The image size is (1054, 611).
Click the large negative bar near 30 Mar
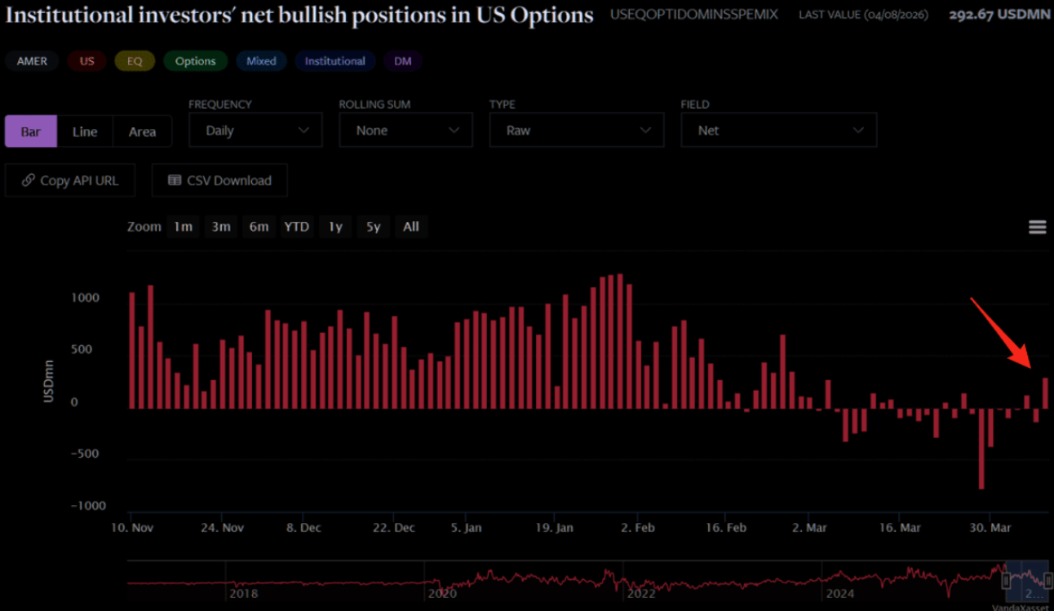tap(981, 448)
